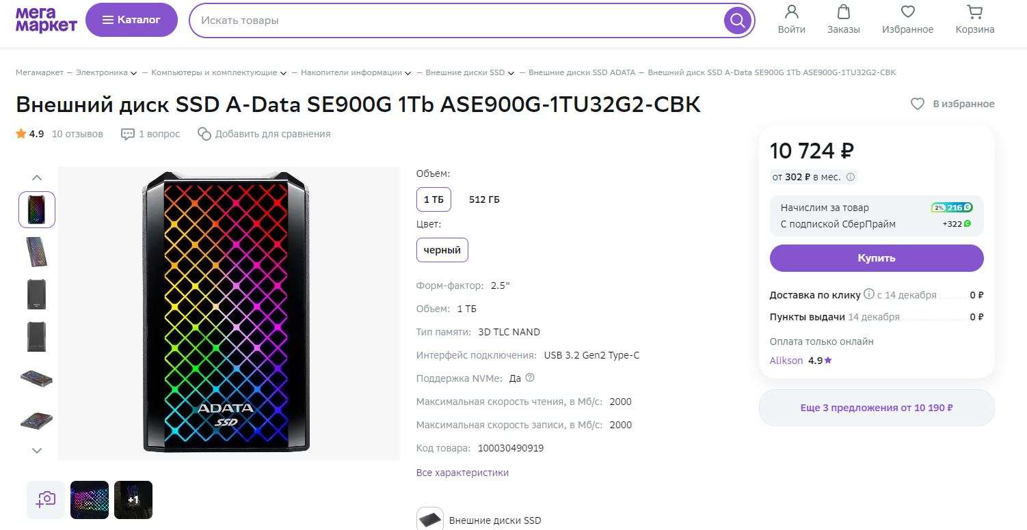
Task: Select the 512 ГБ capacity option
Action: coord(484,199)
